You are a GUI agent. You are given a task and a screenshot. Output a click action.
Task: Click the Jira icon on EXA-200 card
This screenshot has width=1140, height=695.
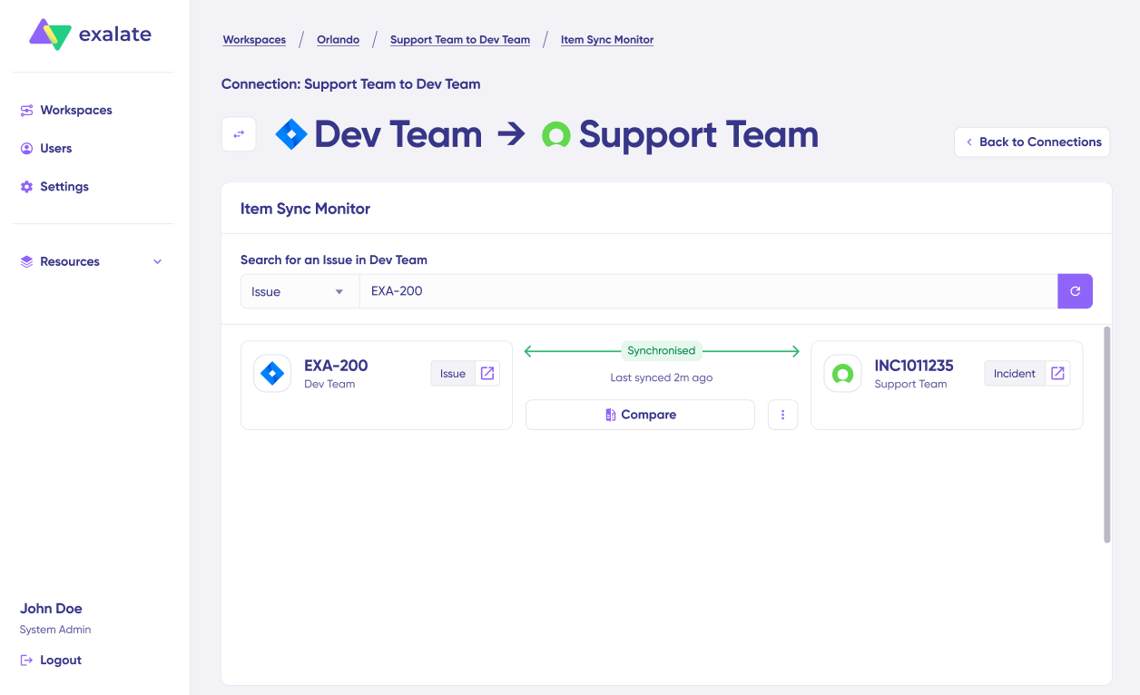point(272,374)
